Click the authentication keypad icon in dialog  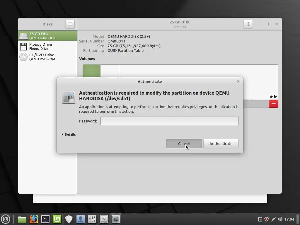pyautogui.click(x=69, y=97)
